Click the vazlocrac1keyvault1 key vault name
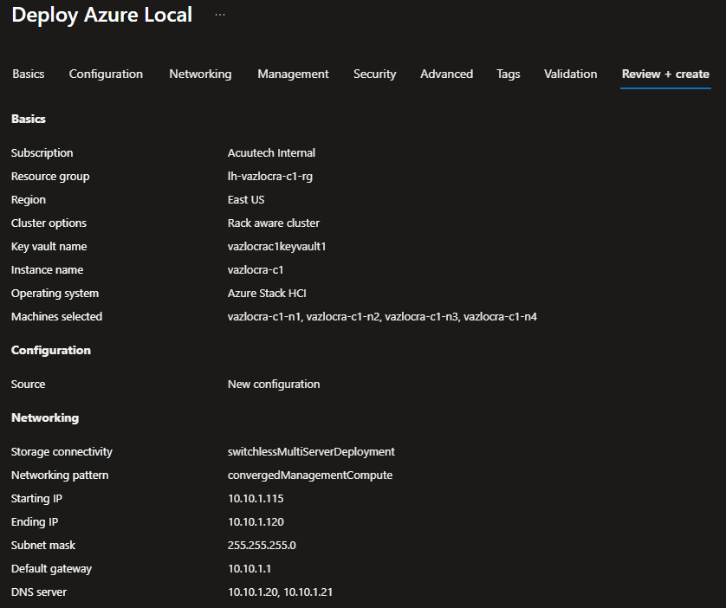This screenshot has width=726, height=608. [276, 246]
